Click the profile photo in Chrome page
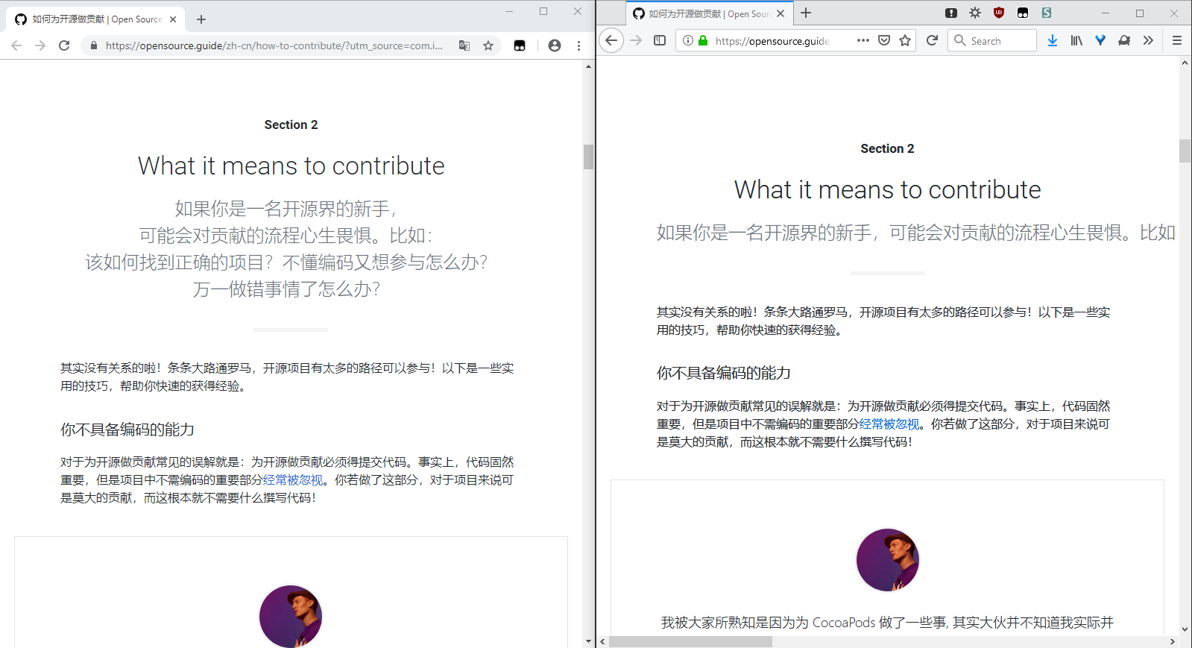 (291, 616)
